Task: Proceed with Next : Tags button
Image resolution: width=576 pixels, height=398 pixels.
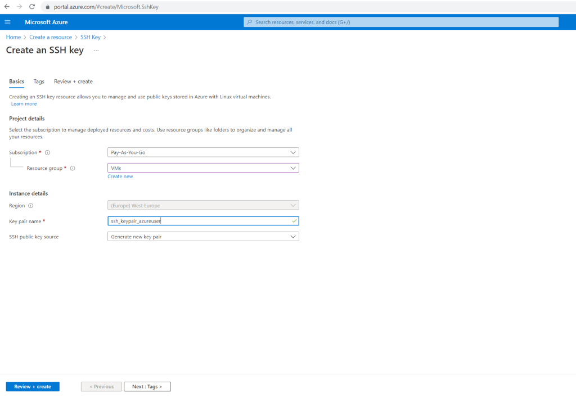Action: [x=147, y=387]
